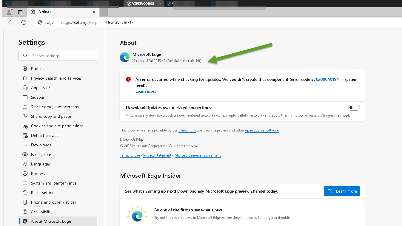Image resolution: width=402 pixels, height=226 pixels.
Task: Click the Family safety icon
Action: (25, 154)
